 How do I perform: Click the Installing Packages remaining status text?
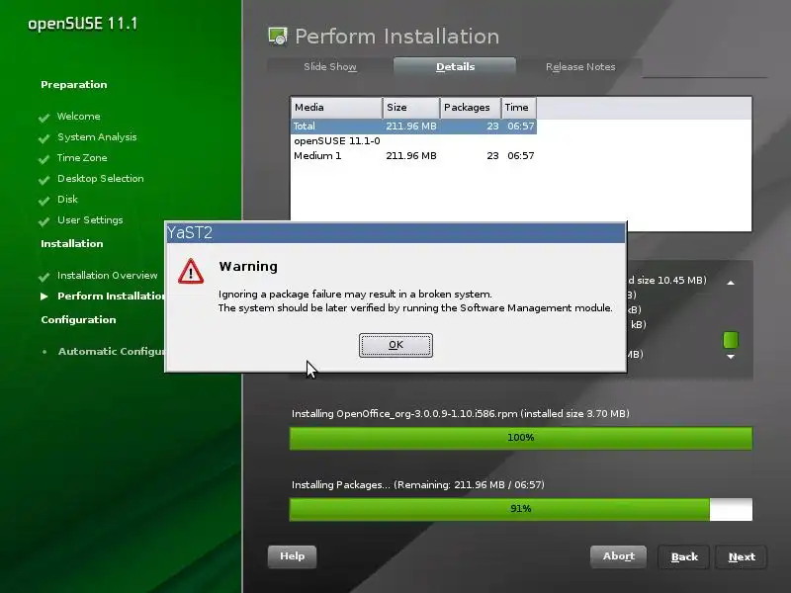(417, 485)
